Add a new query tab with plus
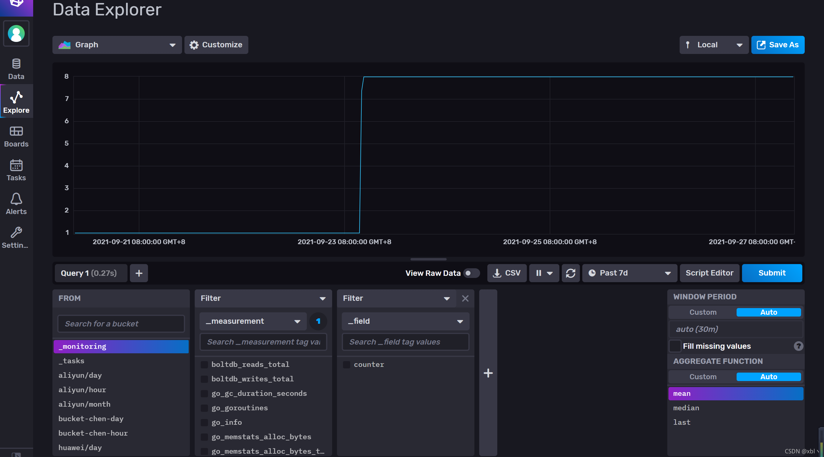Screen dimensions: 824x457 coord(139,273)
